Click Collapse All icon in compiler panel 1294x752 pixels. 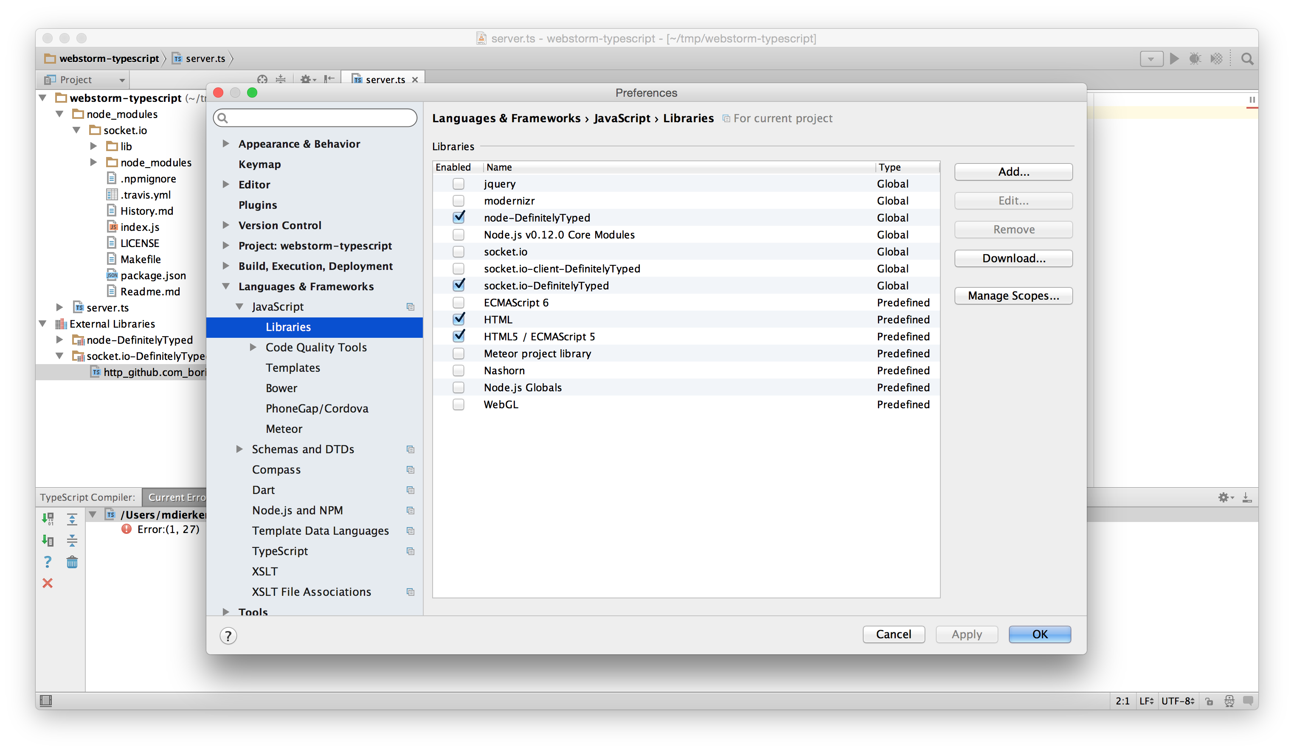pyautogui.click(x=72, y=541)
